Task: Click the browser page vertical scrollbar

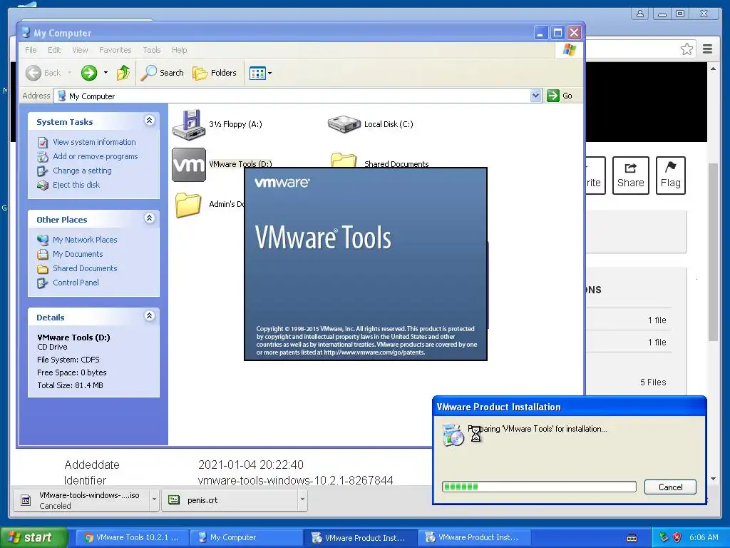Action: coord(713,252)
